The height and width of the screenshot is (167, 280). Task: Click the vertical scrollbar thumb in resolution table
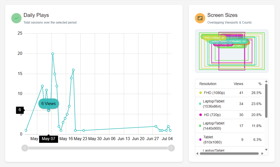click(266, 101)
